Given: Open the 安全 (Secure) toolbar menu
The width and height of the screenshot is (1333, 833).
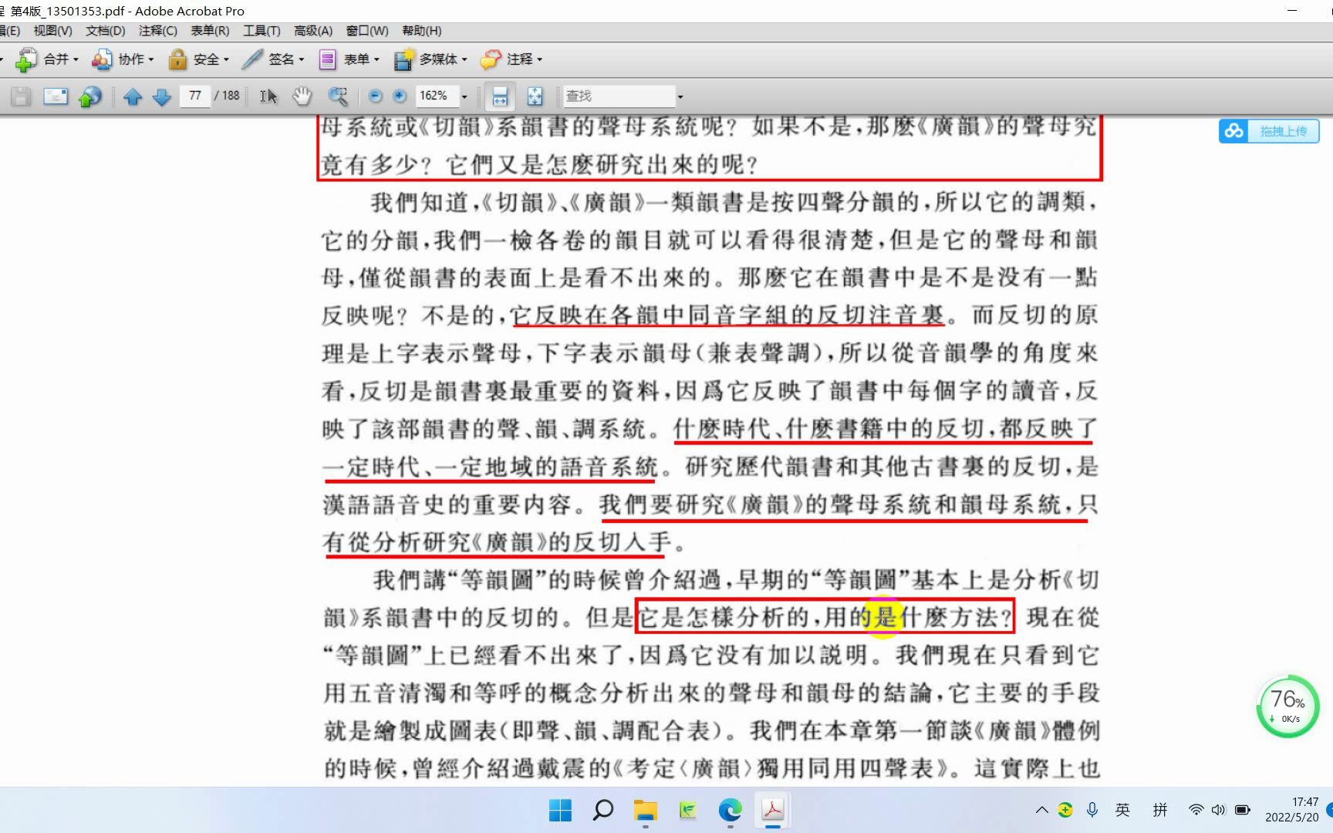Looking at the screenshot, I should coord(199,59).
